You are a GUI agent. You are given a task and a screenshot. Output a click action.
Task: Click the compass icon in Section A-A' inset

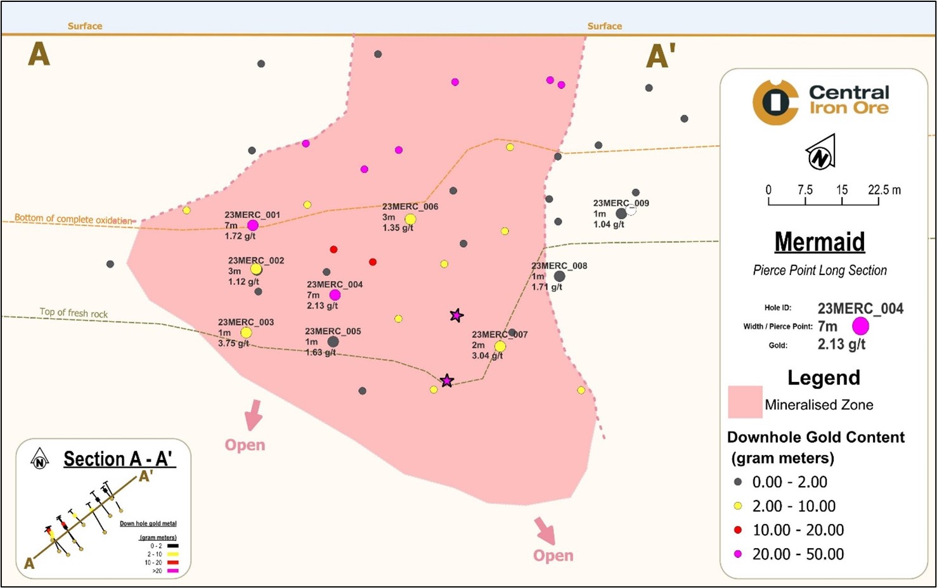(39, 458)
